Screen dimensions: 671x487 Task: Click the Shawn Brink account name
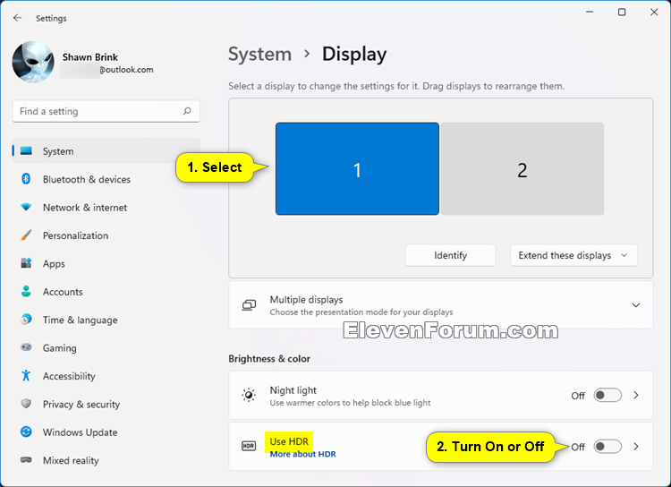point(89,57)
